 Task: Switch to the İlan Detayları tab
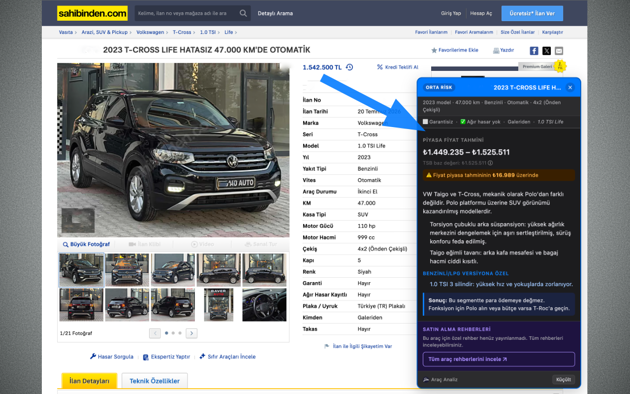click(x=90, y=381)
